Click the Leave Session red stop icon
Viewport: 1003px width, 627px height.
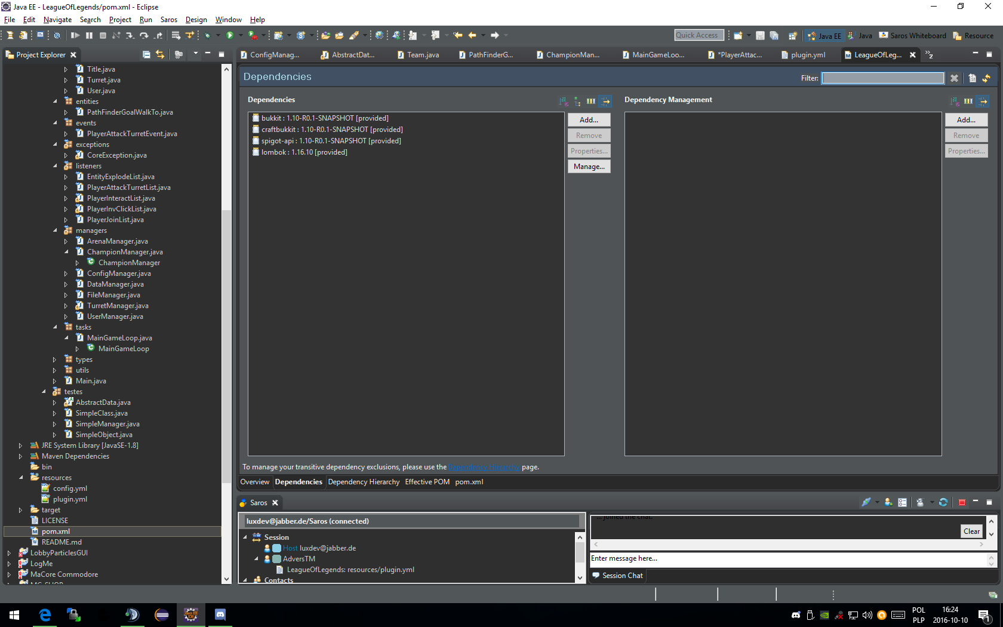click(x=962, y=503)
